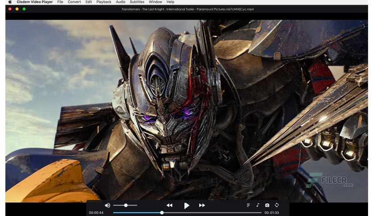Click the music note audio track icon
The width and height of the screenshot is (373, 216).
click(x=257, y=205)
